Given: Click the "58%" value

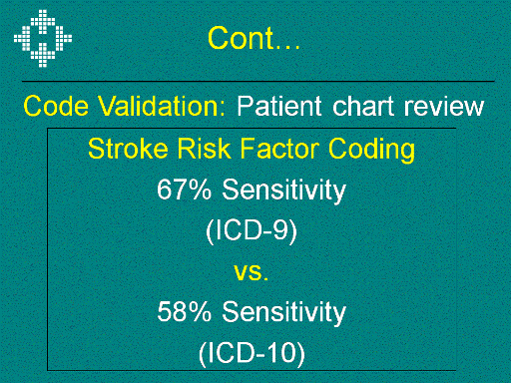Looking at the screenshot, I should (185, 311).
